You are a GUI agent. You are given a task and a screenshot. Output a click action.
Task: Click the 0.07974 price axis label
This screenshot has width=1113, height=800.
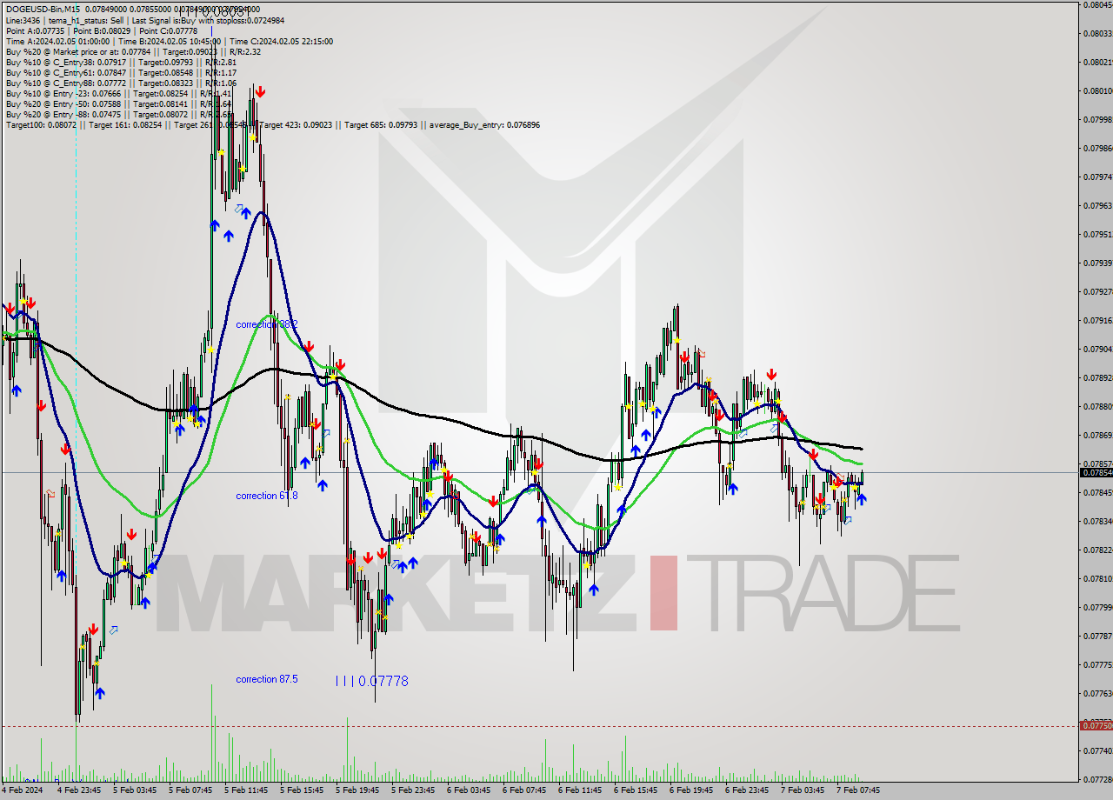pos(1097,177)
